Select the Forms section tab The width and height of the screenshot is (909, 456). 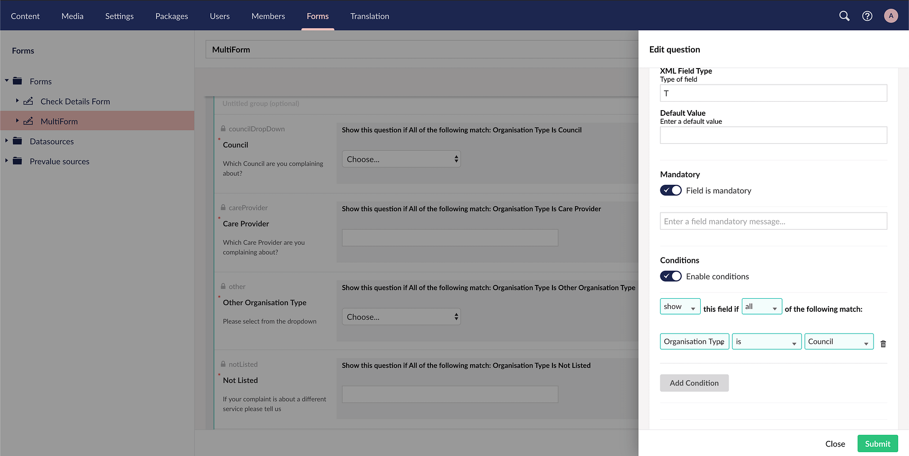click(x=318, y=16)
